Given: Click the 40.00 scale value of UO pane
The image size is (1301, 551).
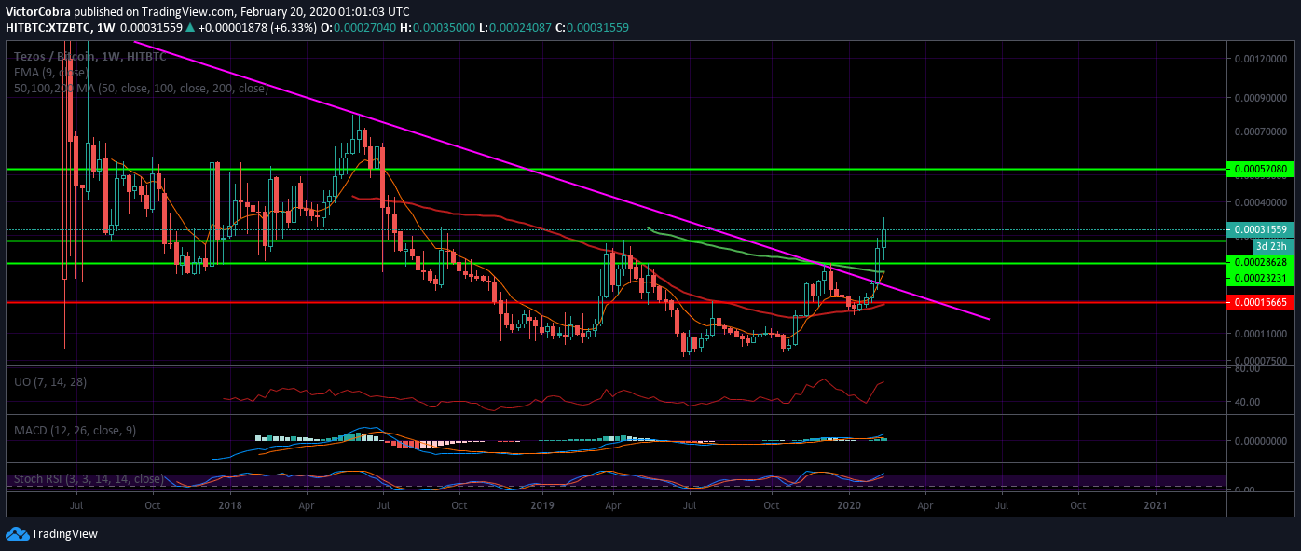Looking at the screenshot, I should [x=1249, y=402].
